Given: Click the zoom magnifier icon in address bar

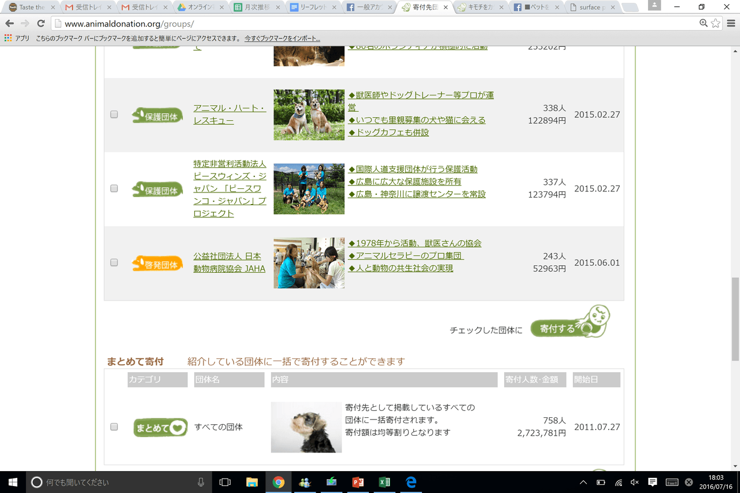Looking at the screenshot, I should click(x=703, y=23).
